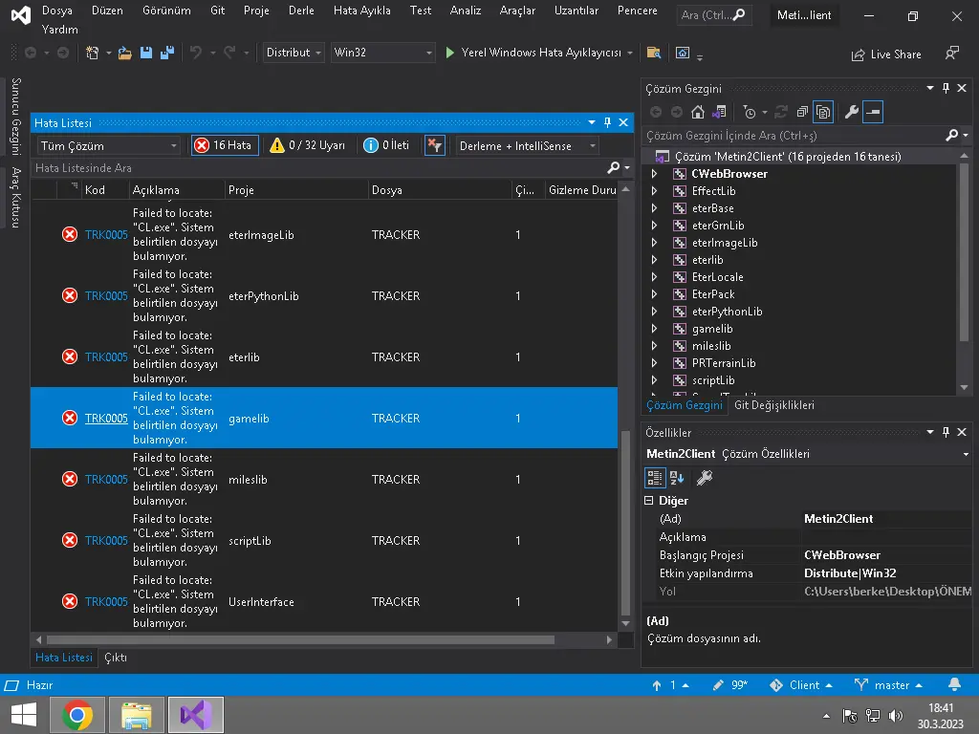Click the Çözüm Gezgini İçinde Ara search box
979x734 pixels.
point(794,136)
